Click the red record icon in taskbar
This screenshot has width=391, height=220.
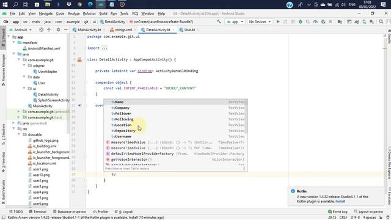click(x=122, y=4)
